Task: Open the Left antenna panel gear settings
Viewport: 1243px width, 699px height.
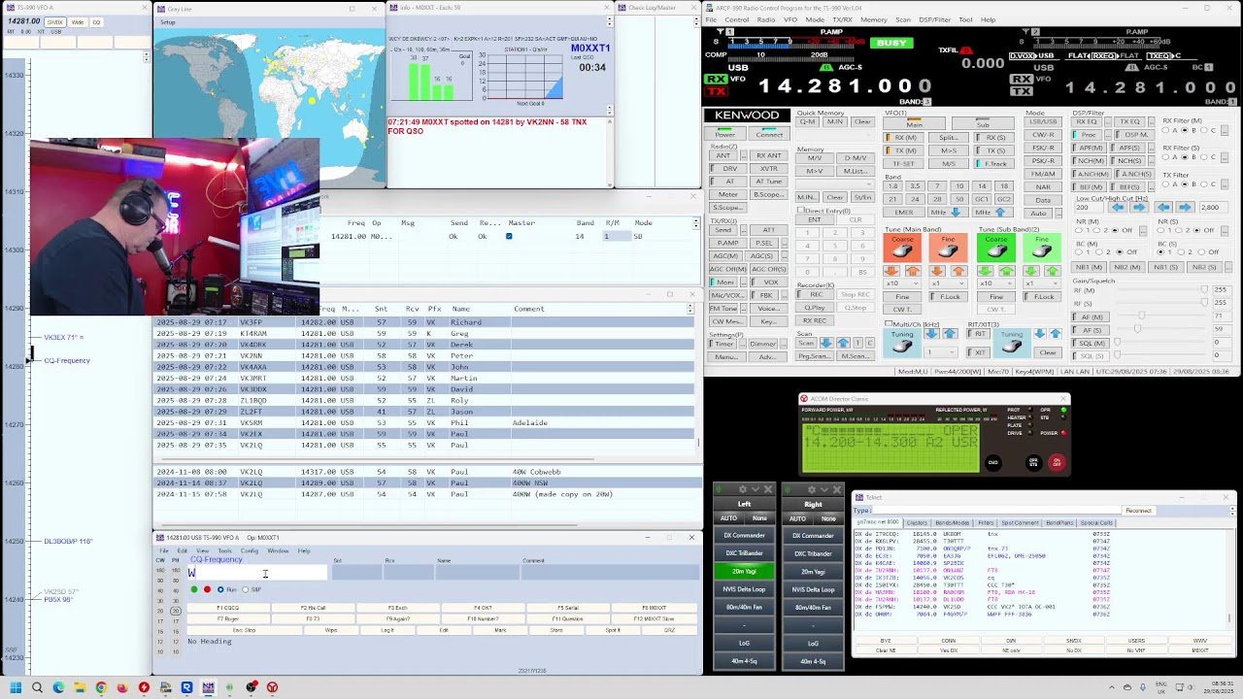Action: 743,489
